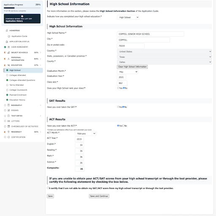Click the Homepage house icon
This screenshot has height=216, width=216.
[x=7, y=30]
